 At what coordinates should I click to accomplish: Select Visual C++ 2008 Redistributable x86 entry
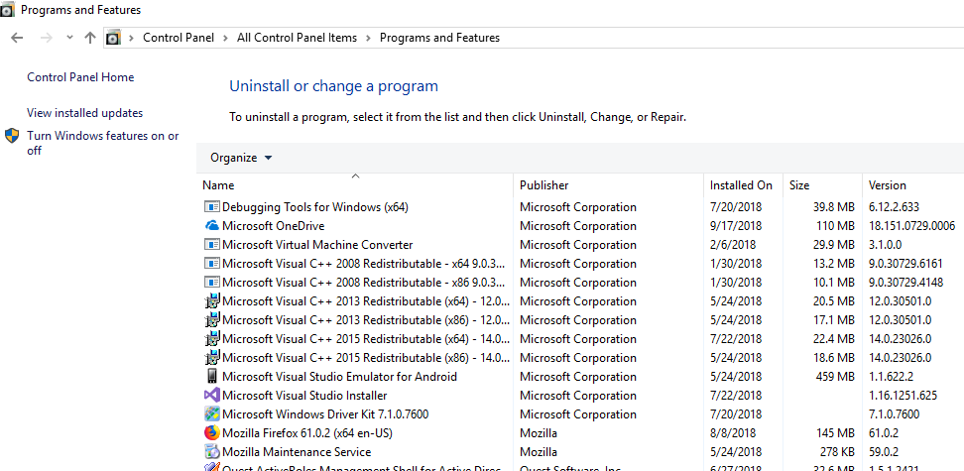(x=364, y=283)
